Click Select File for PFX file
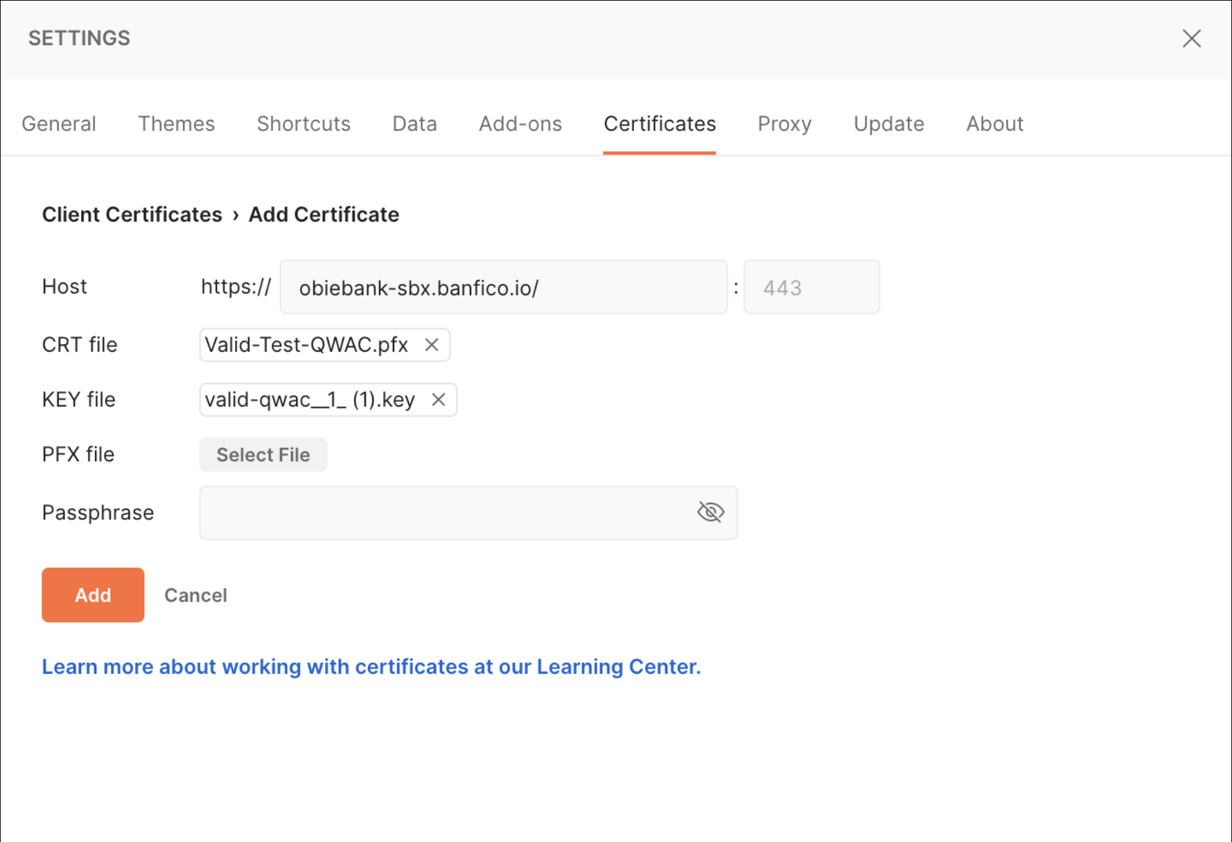 click(263, 455)
